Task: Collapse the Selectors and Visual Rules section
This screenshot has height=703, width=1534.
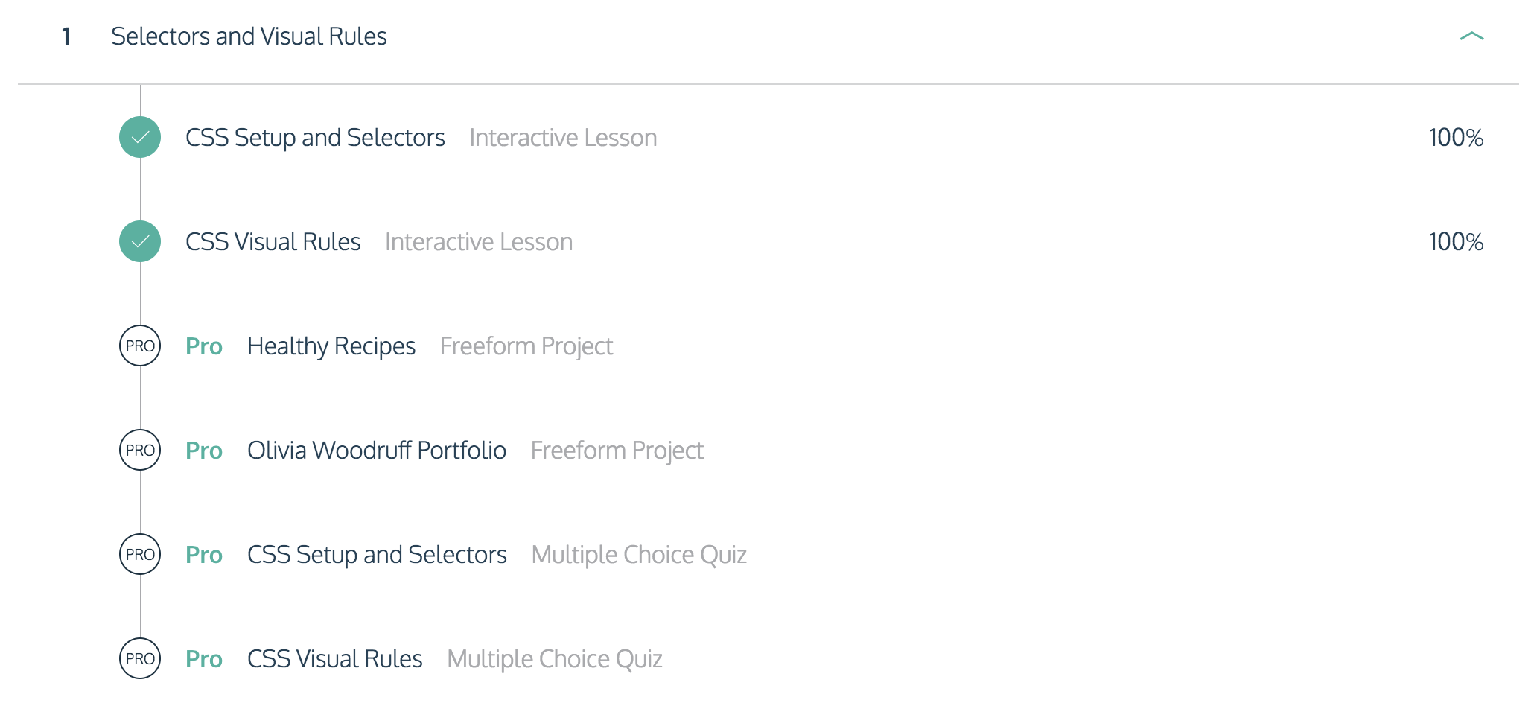Action: [x=1471, y=36]
